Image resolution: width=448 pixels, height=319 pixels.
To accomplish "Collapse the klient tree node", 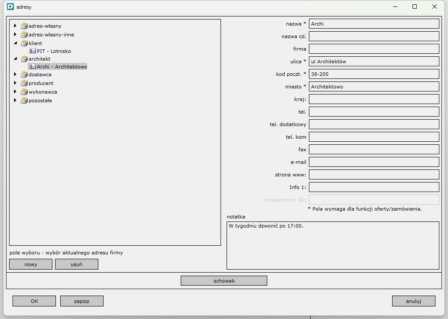I will click(15, 43).
